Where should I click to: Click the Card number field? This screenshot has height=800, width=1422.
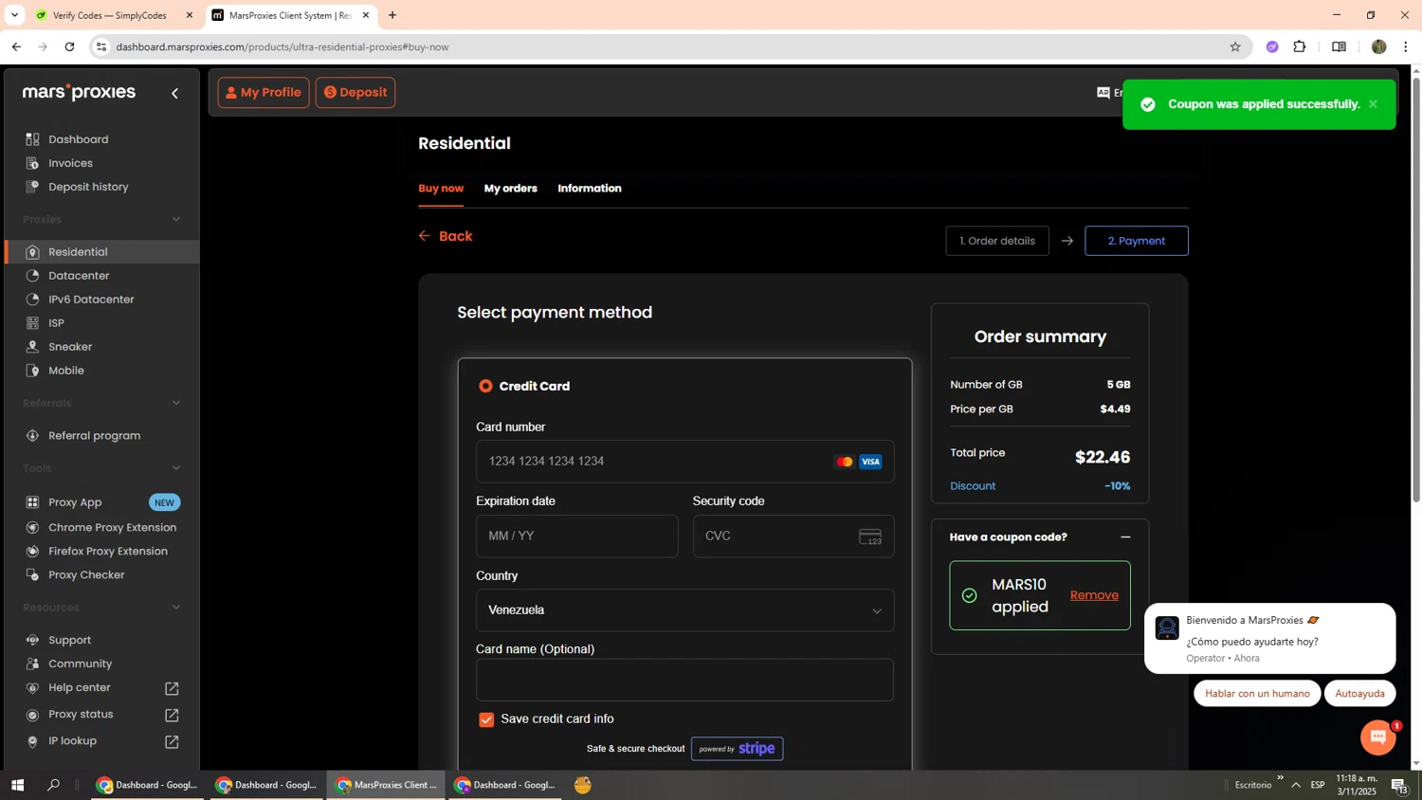[684, 462]
